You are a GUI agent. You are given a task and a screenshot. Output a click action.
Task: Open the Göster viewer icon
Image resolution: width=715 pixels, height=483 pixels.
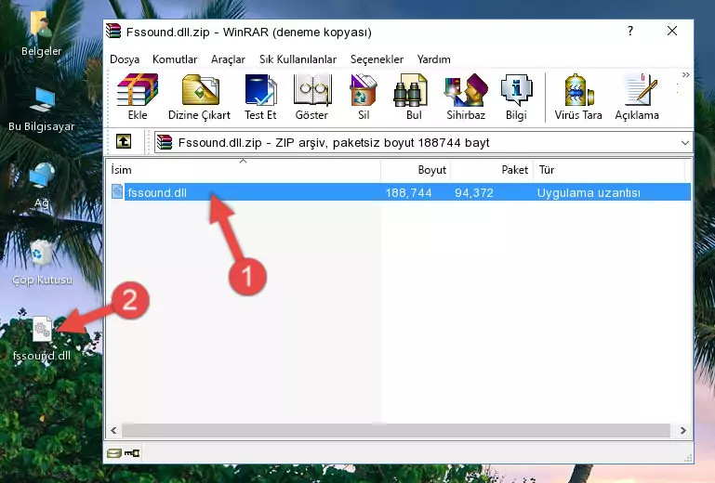coord(311,97)
